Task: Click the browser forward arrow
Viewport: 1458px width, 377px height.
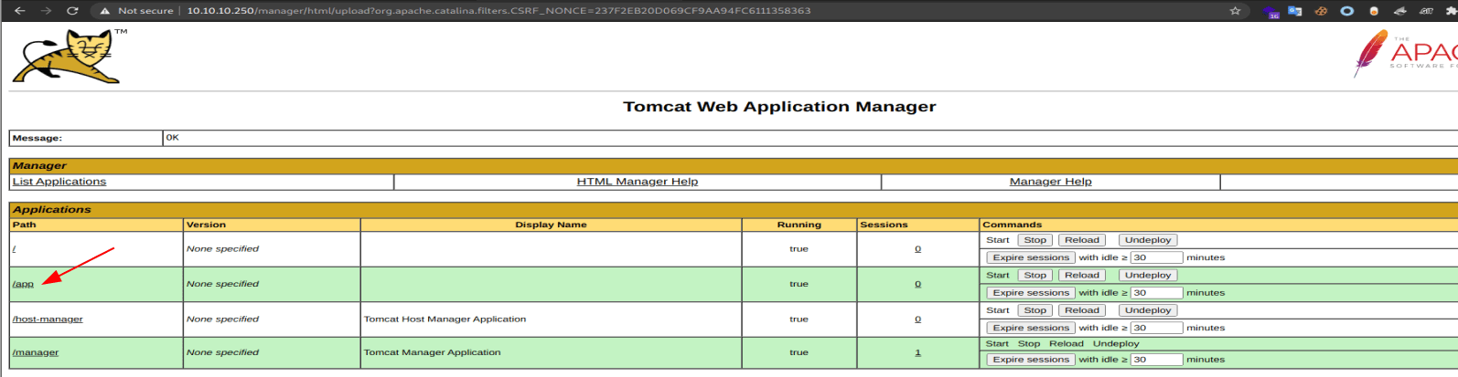Action: click(x=46, y=11)
